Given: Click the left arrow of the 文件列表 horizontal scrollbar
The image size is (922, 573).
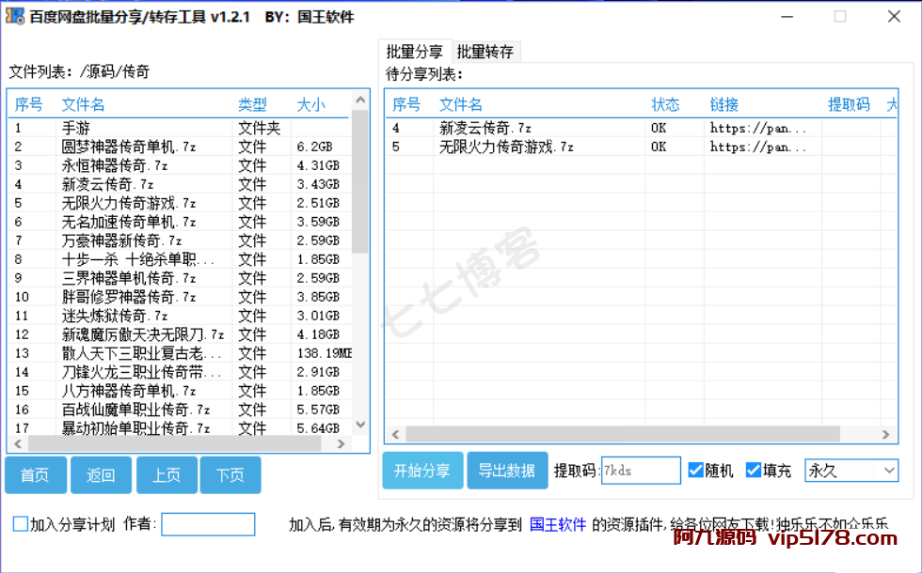Looking at the screenshot, I should (x=18, y=443).
